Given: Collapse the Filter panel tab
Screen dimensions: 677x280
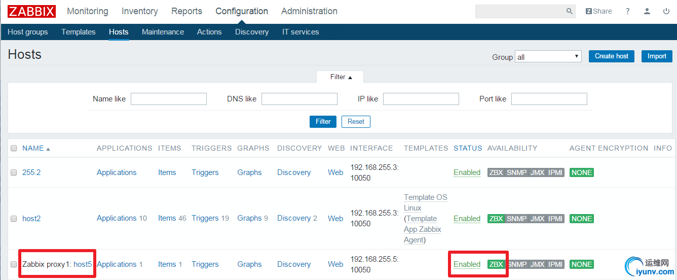Looking at the screenshot, I should pyautogui.click(x=341, y=77).
